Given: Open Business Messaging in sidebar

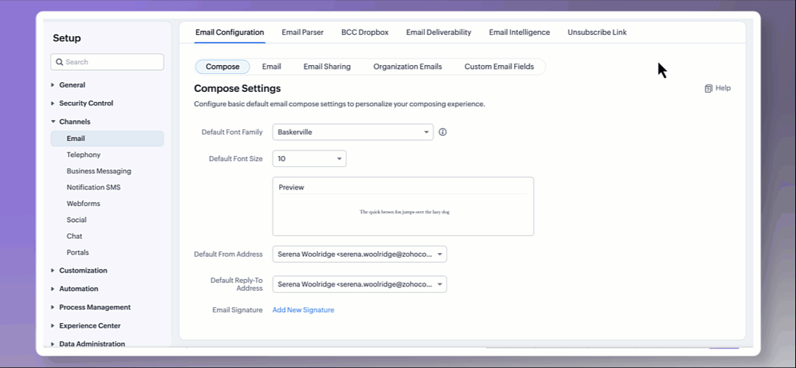Looking at the screenshot, I should coord(98,171).
